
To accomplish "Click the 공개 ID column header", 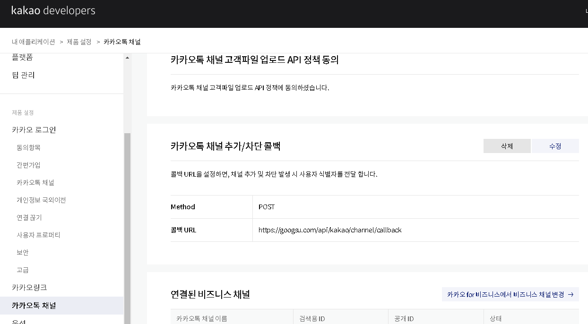I will 404,318.
